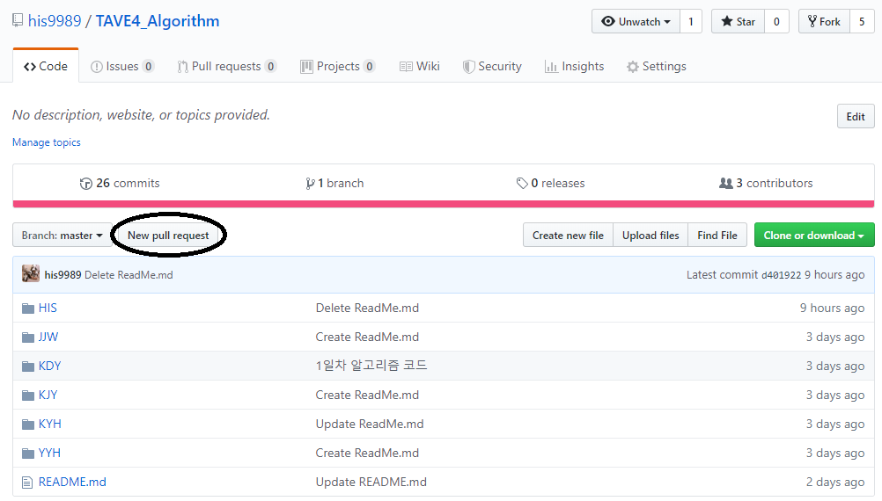
Task: Click the Manage topics link
Action: 46,142
